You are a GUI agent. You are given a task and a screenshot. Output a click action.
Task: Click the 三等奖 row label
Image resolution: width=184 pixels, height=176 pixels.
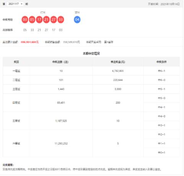16,89
